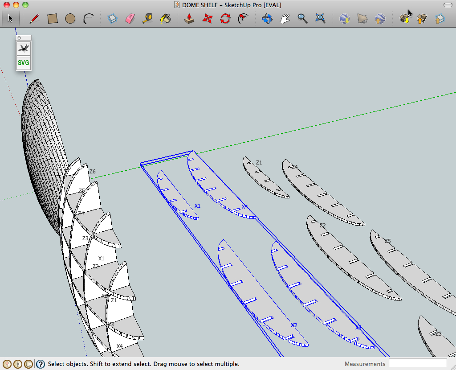Screen dimensions: 456x370
Task: Select the Pan hand tool
Action: 285,19
